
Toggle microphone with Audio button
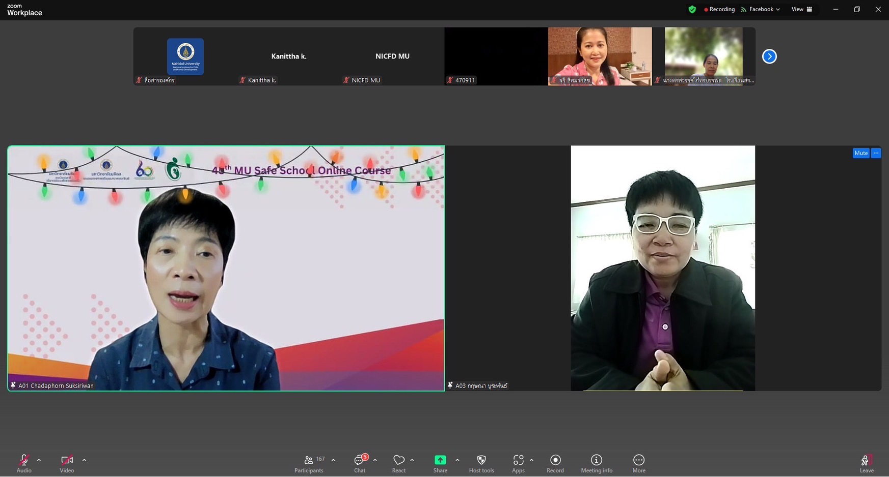click(x=24, y=463)
